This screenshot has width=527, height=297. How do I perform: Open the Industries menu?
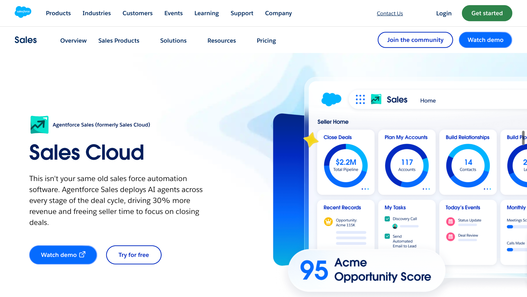click(96, 13)
